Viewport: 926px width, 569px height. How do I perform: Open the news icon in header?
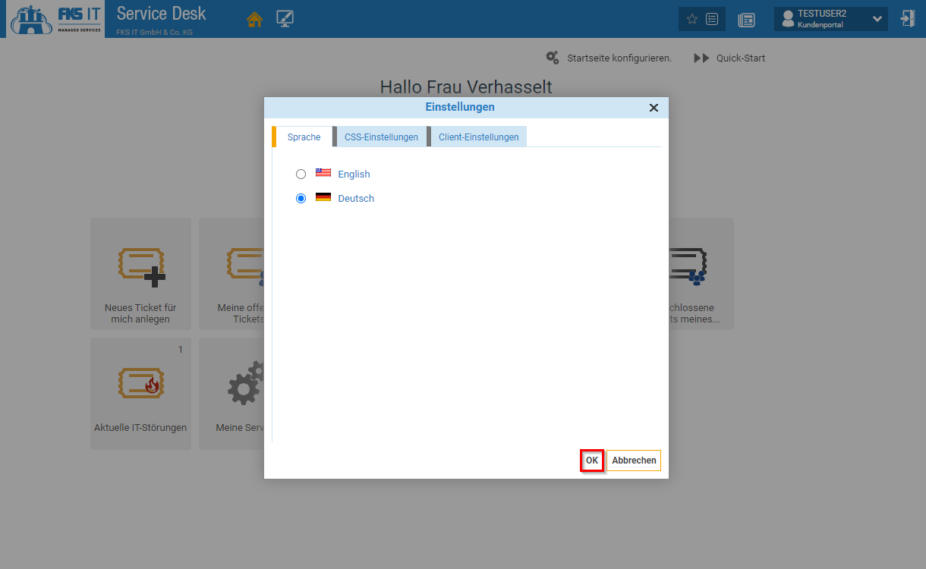pos(746,20)
